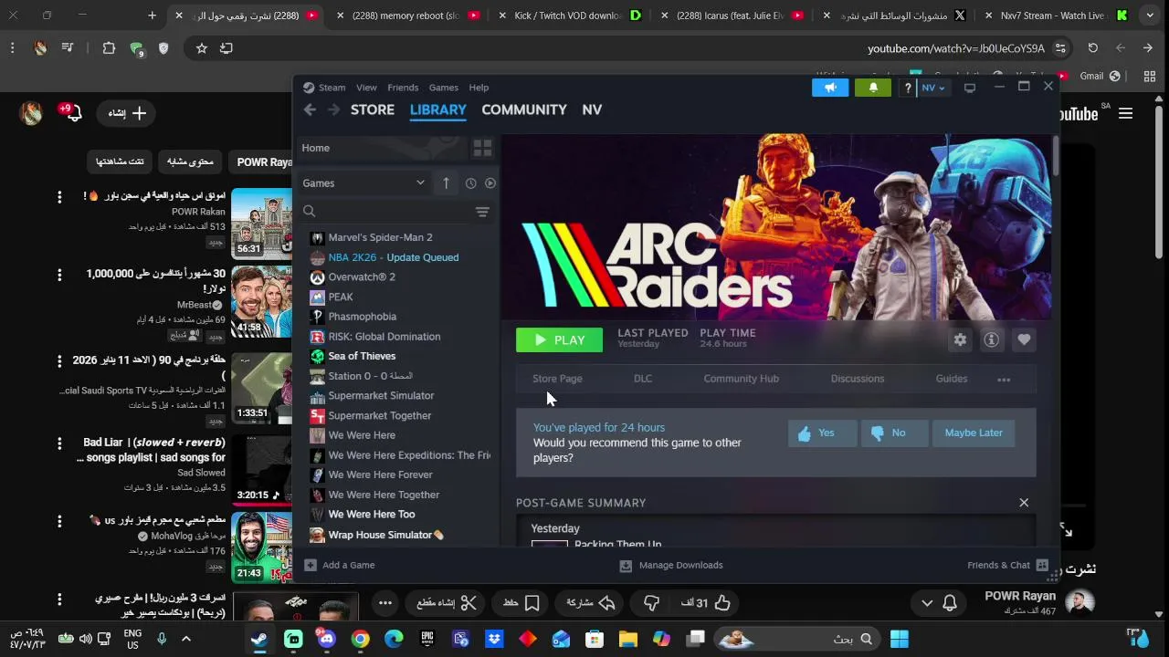The width and height of the screenshot is (1169, 657).
Task: Open Manage Downloads
Action: [671, 565]
